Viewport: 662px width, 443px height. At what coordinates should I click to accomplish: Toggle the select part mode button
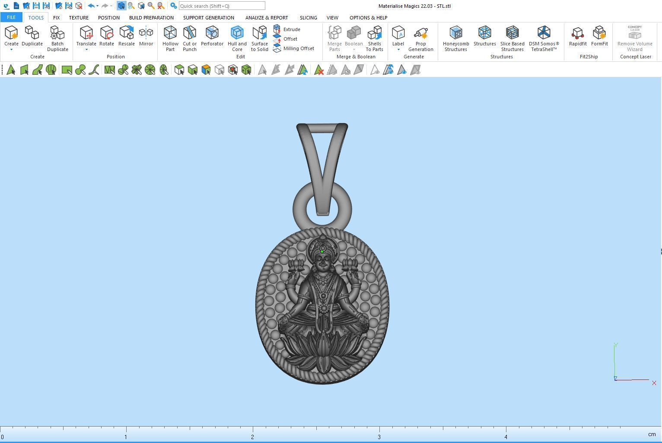click(121, 6)
